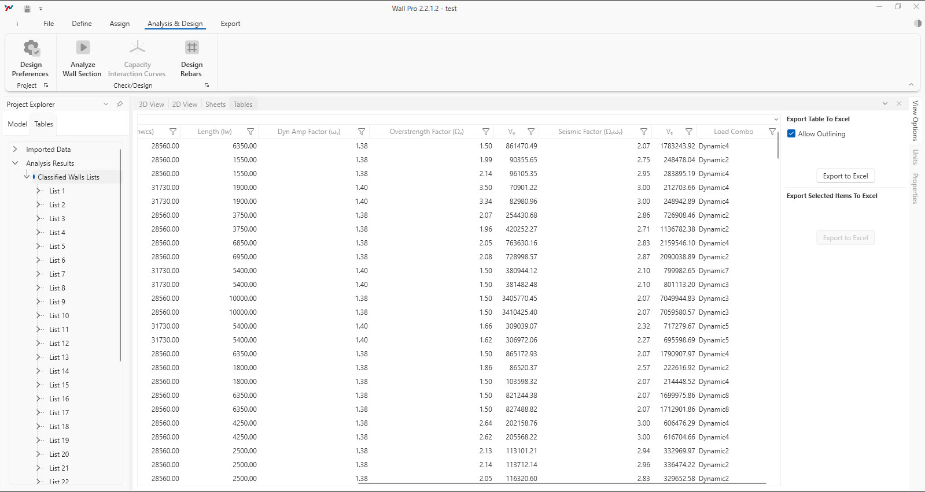Open the Export menu tab
The image size is (925, 492).
pos(230,24)
